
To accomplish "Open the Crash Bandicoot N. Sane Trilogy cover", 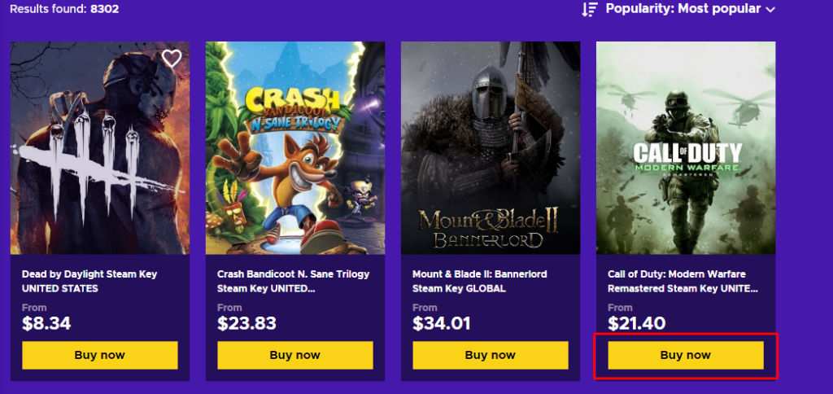I will tap(295, 148).
